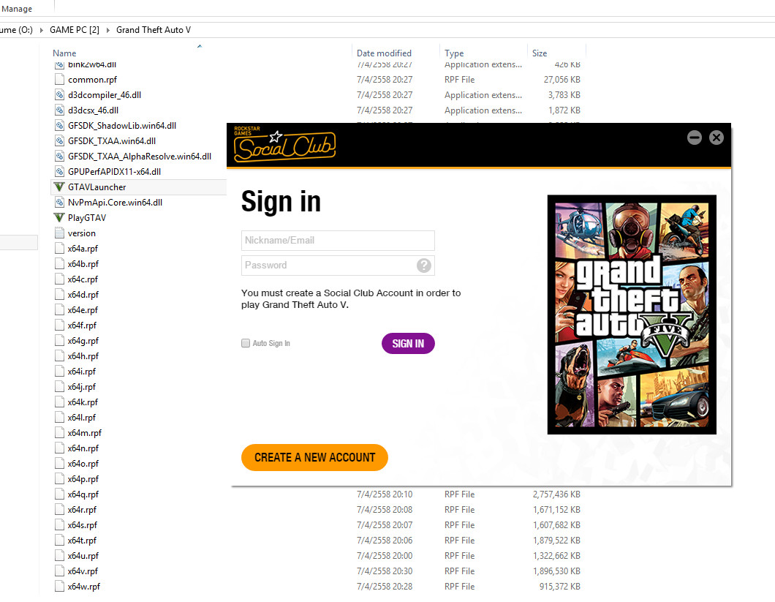Select the x64r.rpf file name

pos(82,510)
